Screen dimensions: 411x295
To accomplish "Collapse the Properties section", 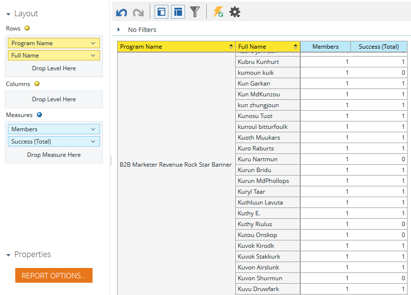I will point(8,255).
